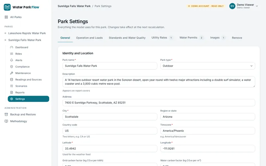Screen dimensions: 266x166
Task: Go to the Images tab
Action: [218, 38]
